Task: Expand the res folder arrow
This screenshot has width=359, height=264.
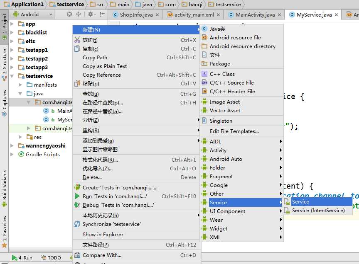Action: (20, 137)
